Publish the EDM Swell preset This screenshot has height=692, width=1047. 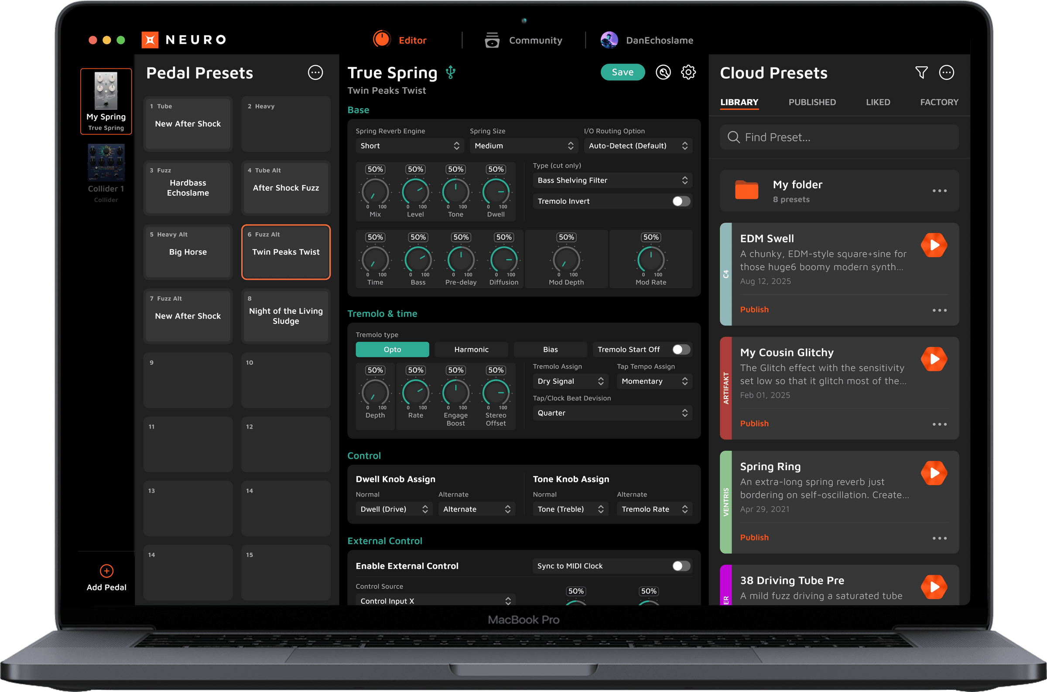[x=754, y=310]
